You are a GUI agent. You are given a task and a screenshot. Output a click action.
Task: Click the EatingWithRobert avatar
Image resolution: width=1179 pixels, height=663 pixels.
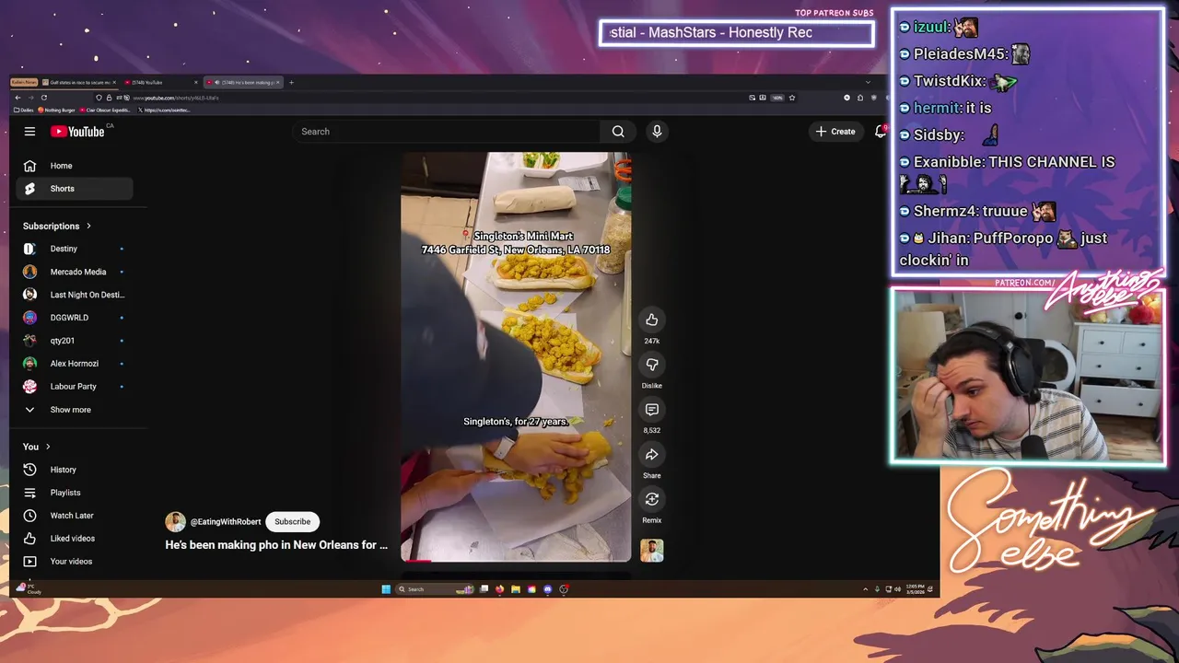pyautogui.click(x=175, y=522)
